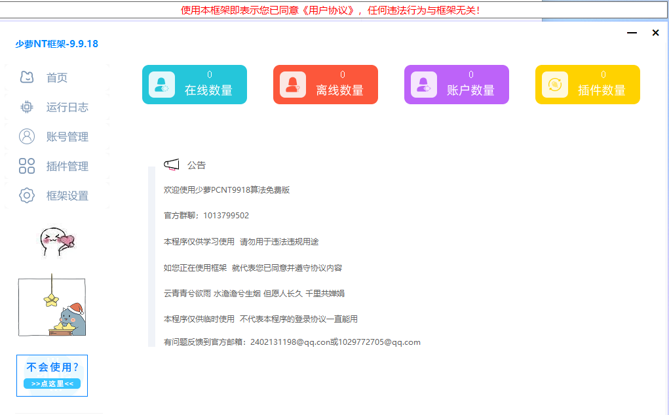This screenshot has height=415, width=669.
Task: Click the user icon on the 在线数量 card
Action: click(x=161, y=84)
